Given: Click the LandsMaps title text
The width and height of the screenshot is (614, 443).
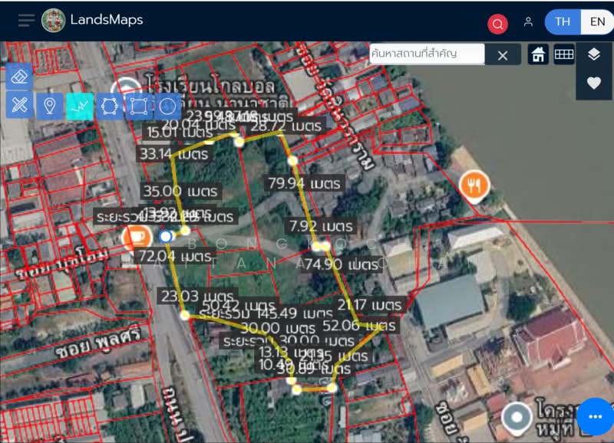Looking at the screenshot, I should (x=107, y=20).
